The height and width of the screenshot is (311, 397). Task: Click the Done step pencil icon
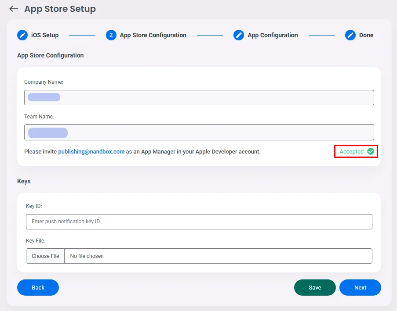click(350, 35)
